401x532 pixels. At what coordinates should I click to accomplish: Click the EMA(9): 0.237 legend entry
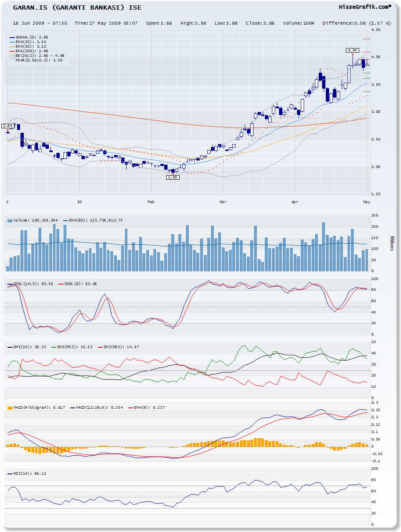click(x=147, y=407)
